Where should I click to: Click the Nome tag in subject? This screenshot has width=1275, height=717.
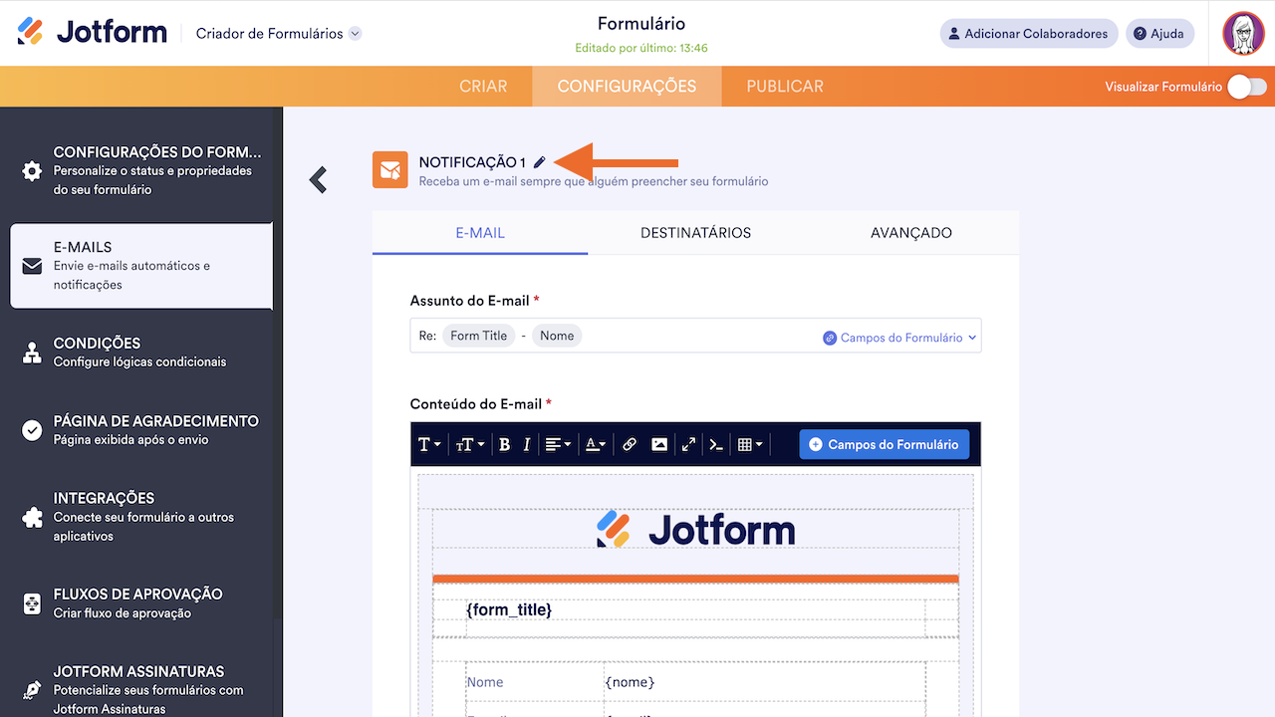[557, 336]
